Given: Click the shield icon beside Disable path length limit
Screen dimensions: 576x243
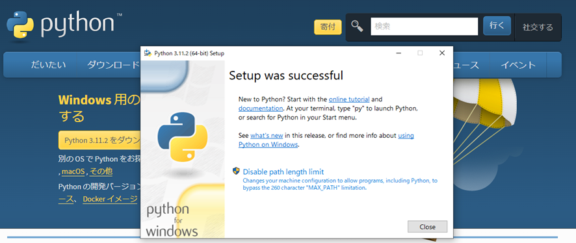Looking at the screenshot, I should click(236, 171).
